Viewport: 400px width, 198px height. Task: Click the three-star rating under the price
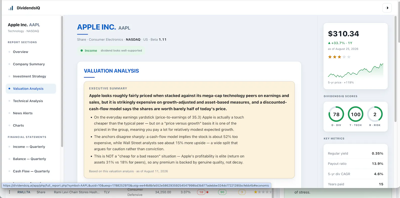point(339,57)
